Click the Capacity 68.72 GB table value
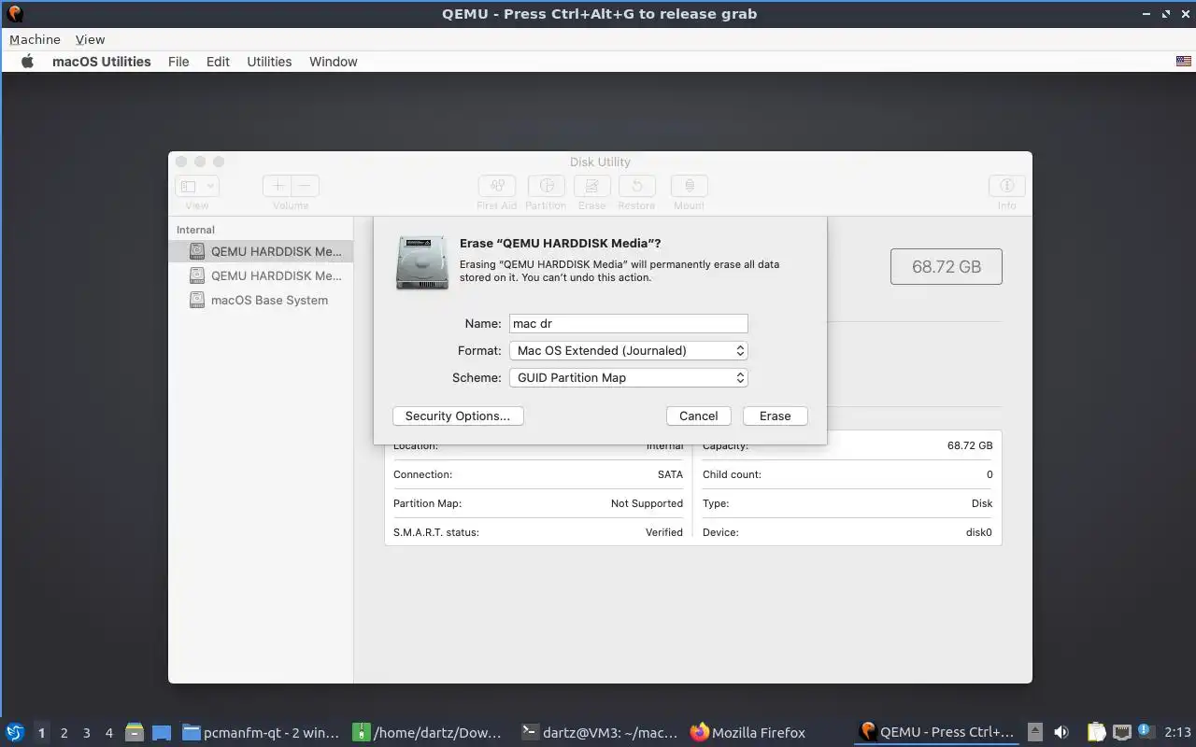 pos(970,445)
